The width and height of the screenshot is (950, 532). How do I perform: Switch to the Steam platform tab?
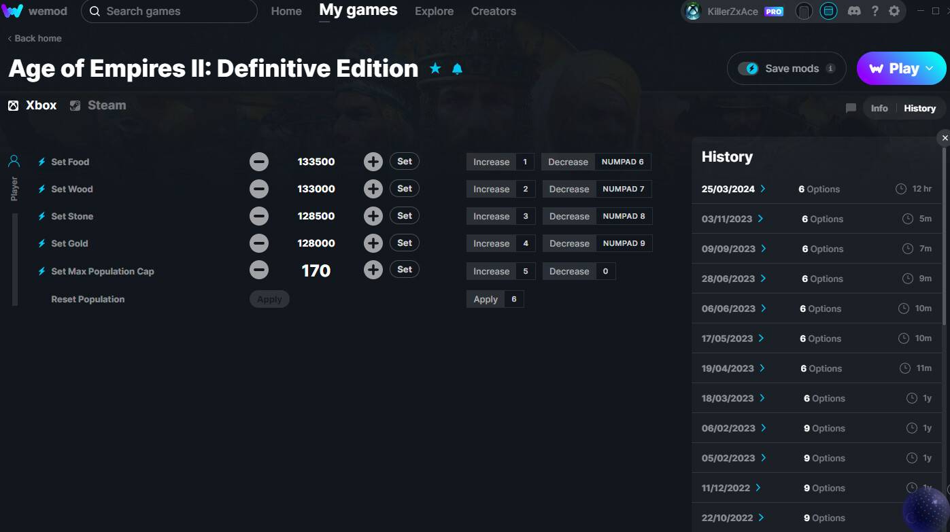coord(99,105)
